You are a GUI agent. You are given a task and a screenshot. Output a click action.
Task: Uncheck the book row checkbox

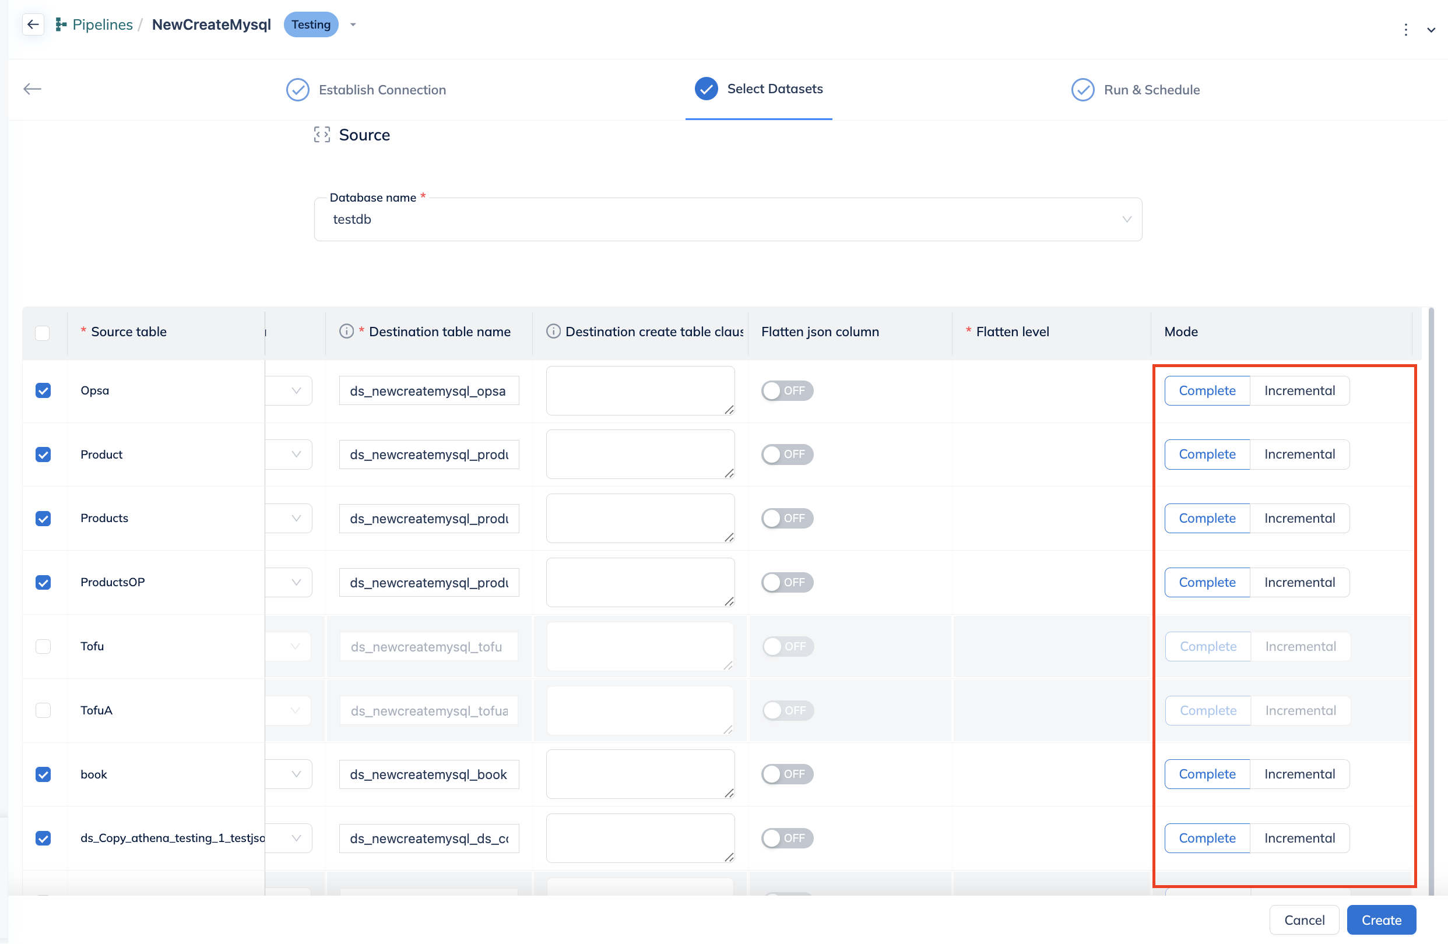(43, 774)
